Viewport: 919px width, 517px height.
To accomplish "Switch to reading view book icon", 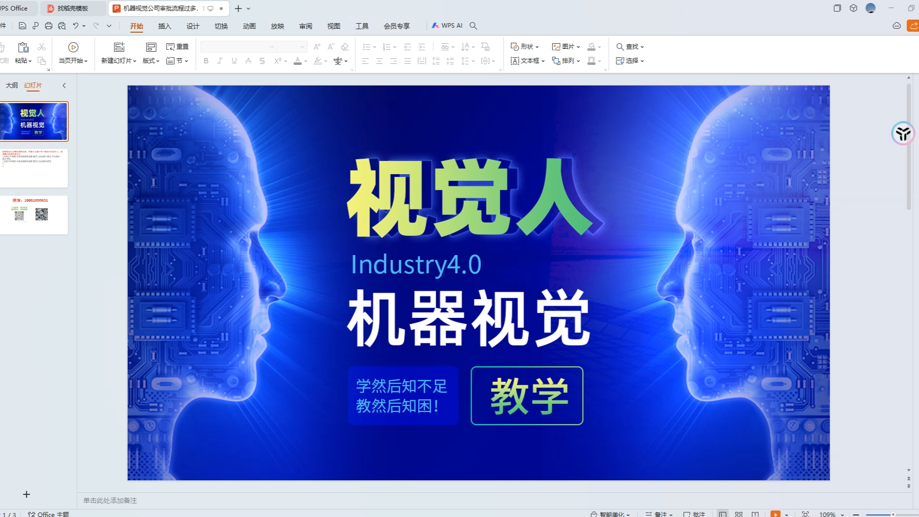I will (x=755, y=514).
